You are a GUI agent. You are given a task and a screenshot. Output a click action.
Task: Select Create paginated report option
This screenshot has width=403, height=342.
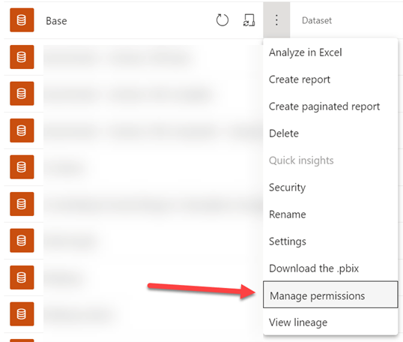pos(324,106)
